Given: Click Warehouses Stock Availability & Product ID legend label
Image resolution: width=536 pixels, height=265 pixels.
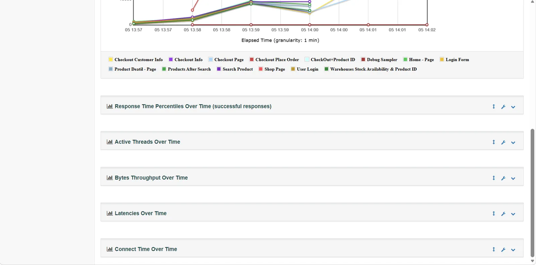Looking at the screenshot, I should 374,69.
